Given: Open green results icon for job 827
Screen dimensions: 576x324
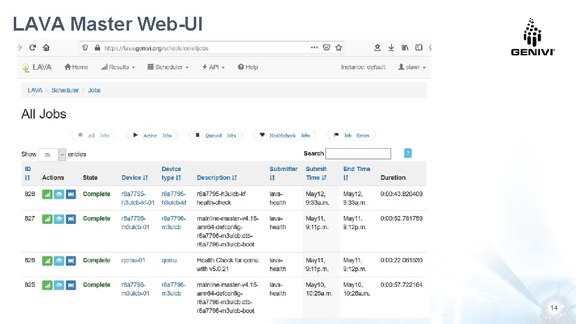Looking at the screenshot, I should [47, 219].
